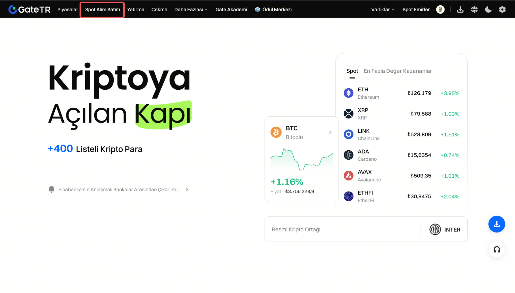This screenshot has height=293, width=515.
Task: Click the blue floating download button
Action: 496,224
